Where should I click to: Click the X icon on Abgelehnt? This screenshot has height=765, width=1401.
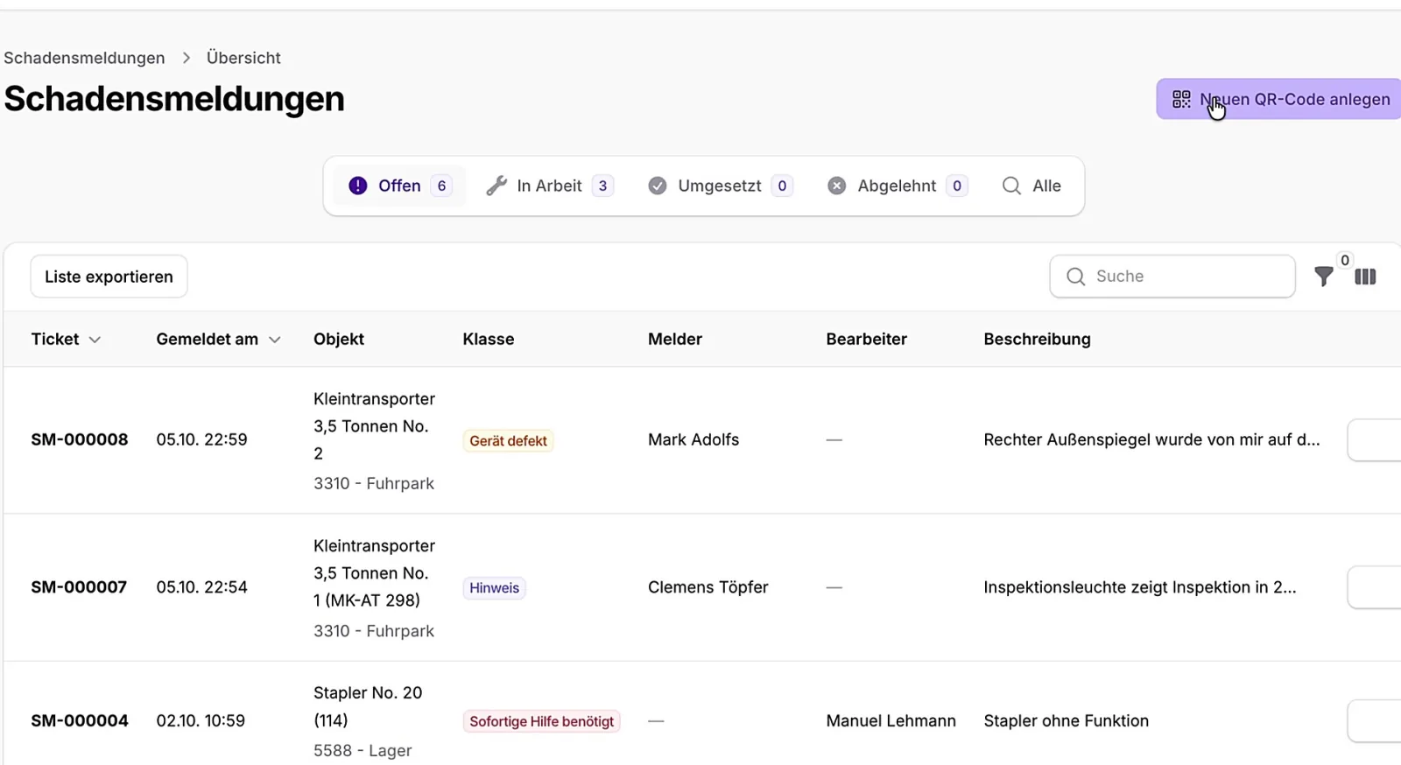click(x=837, y=186)
